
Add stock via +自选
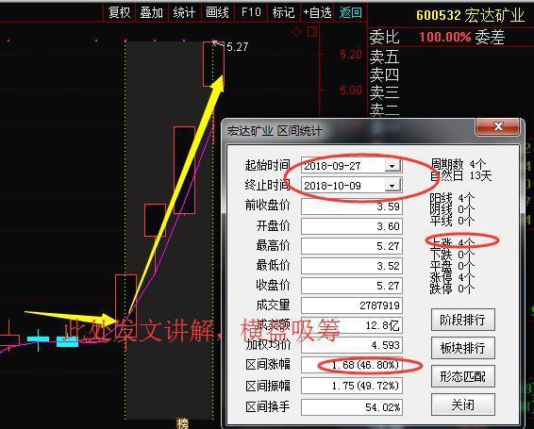coord(317,13)
